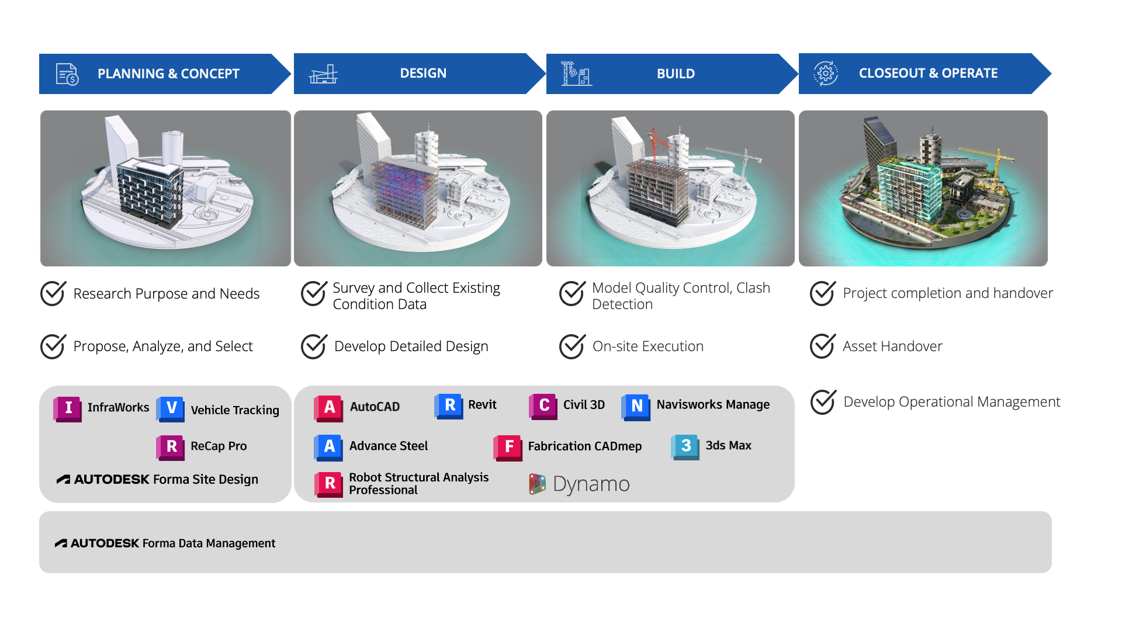
Task: Click the Revit blue R icon
Action: pyautogui.click(x=449, y=405)
